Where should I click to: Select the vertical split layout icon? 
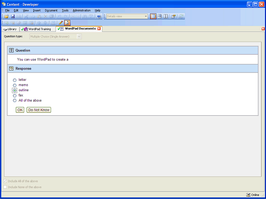(165, 17)
